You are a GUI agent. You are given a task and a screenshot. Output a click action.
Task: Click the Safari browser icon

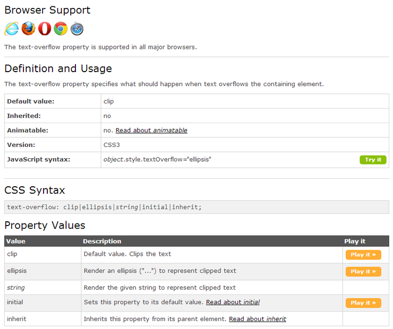[77, 29]
